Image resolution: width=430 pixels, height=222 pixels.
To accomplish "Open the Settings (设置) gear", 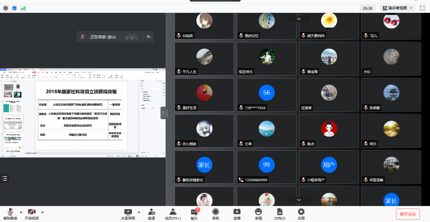I will pos(301,214).
